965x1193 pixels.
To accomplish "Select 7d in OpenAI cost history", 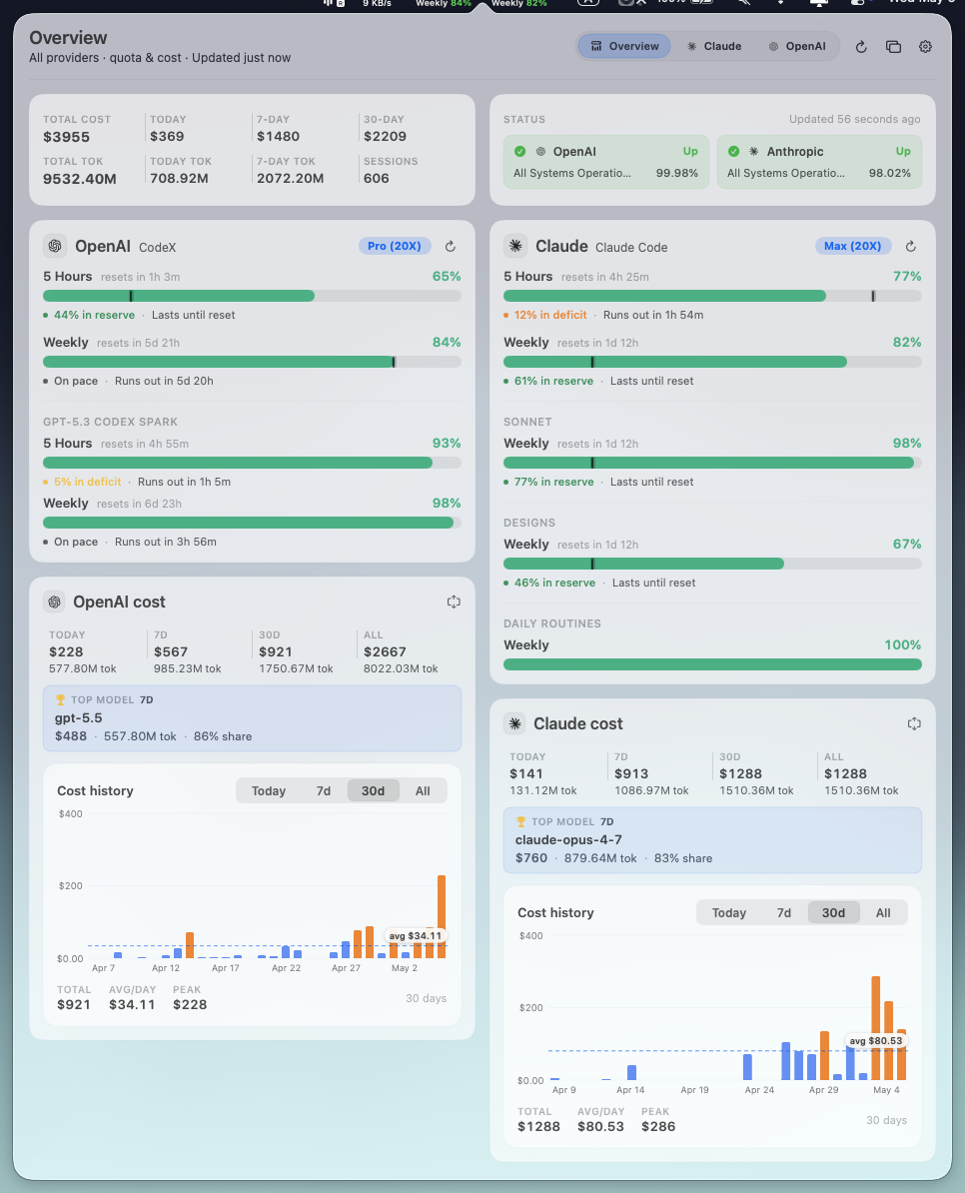I will 324,790.
